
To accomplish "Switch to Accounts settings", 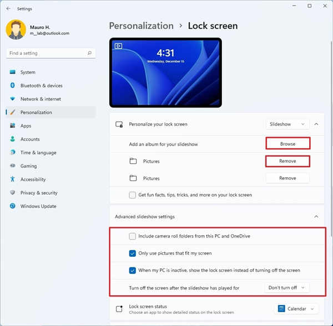I will (x=51, y=139).
